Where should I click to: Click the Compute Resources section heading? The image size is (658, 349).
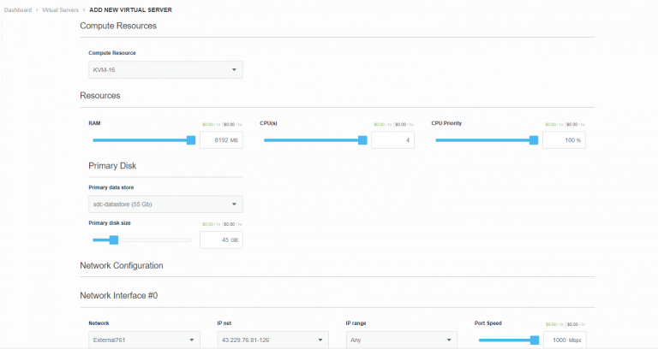118,26
